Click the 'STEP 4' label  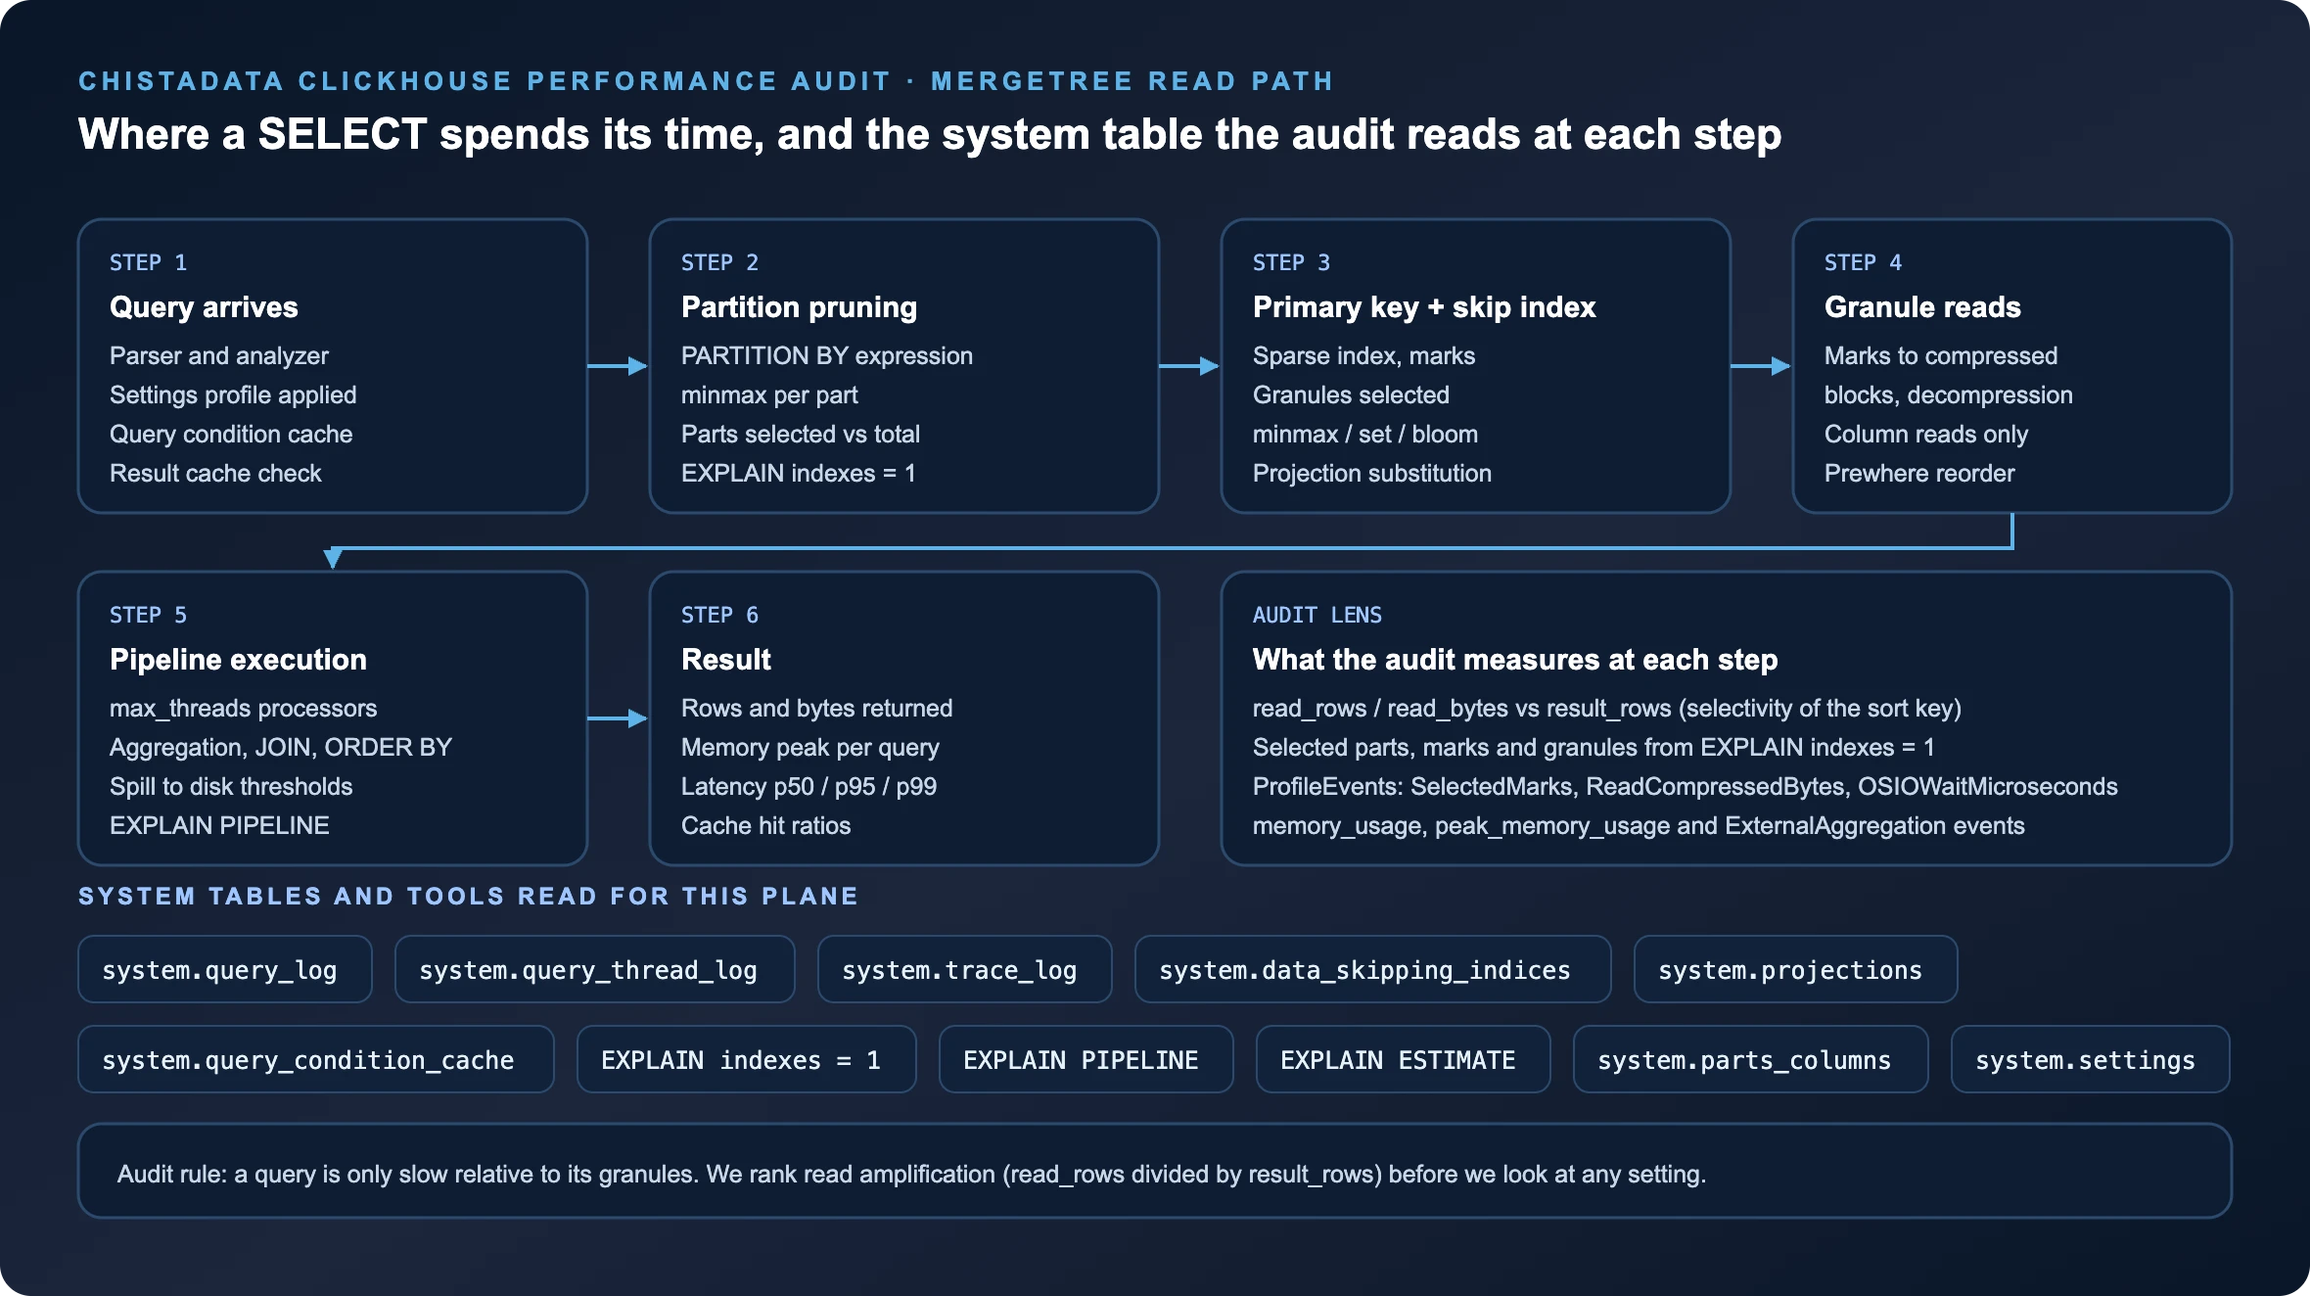pyautogui.click(x=1863, y=262)
